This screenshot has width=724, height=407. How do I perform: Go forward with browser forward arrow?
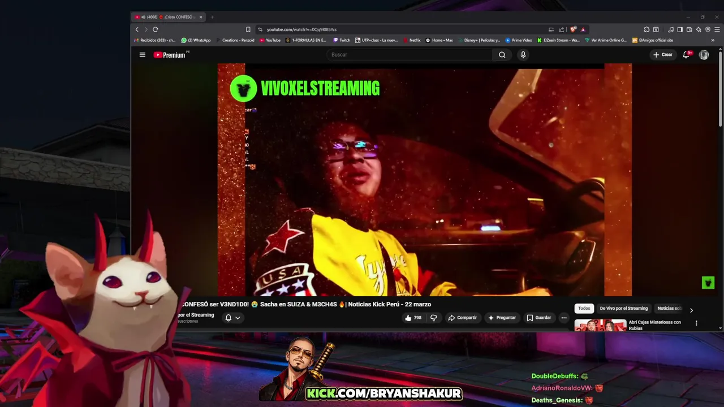[x=146, y=29]
